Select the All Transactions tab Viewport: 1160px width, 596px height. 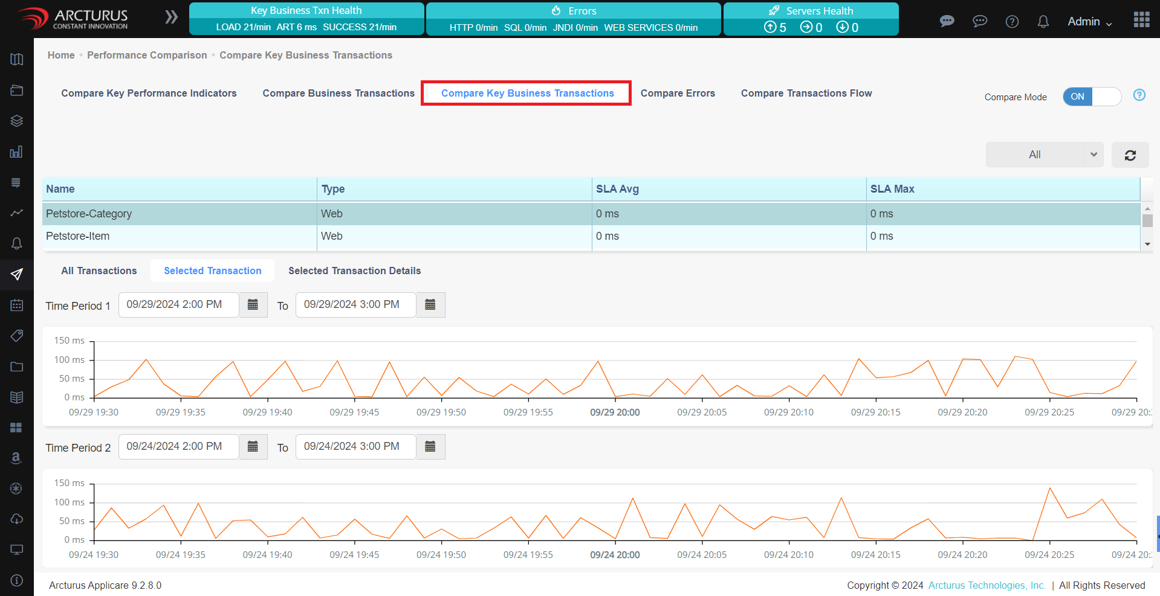click(x=99, y=271)
